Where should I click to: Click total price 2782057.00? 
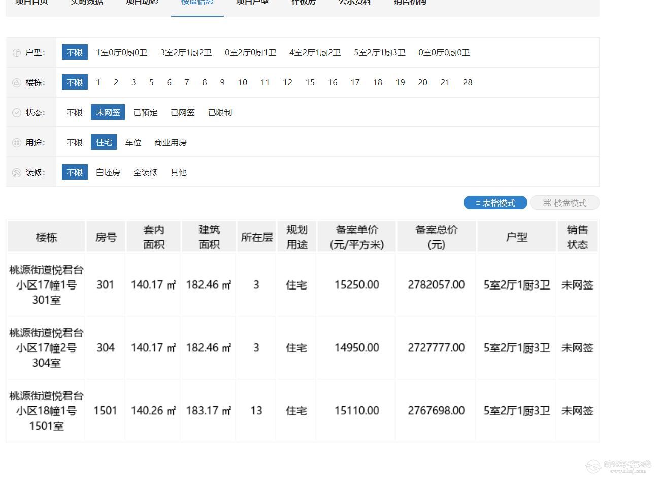pos(436,285)
